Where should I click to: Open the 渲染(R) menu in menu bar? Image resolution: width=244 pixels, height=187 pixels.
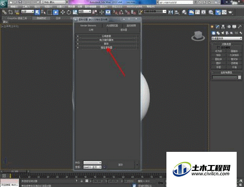tap(103, 7)
